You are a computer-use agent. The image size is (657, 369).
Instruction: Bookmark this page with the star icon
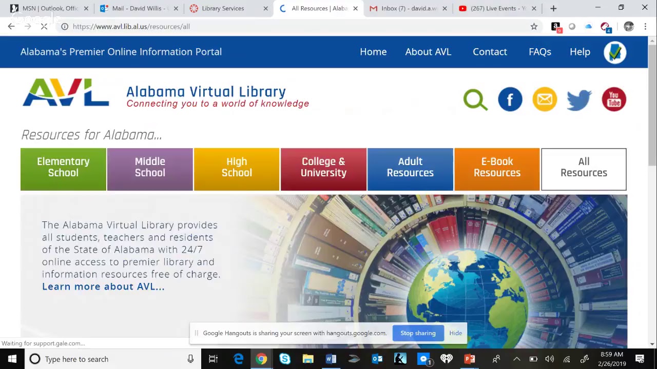point(534,27)
